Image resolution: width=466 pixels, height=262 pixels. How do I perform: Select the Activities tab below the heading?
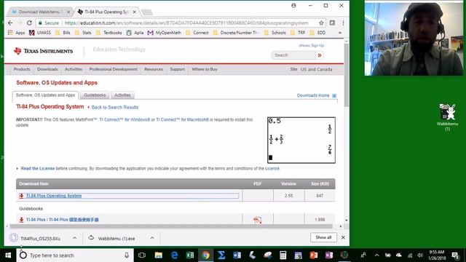tap(122, 95)
